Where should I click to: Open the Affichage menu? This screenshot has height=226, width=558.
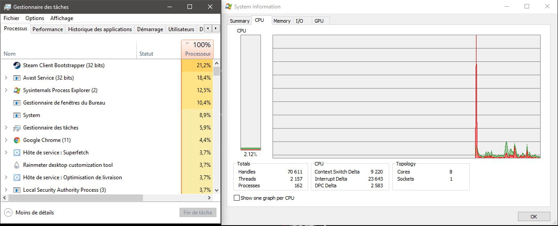(61, 18)
